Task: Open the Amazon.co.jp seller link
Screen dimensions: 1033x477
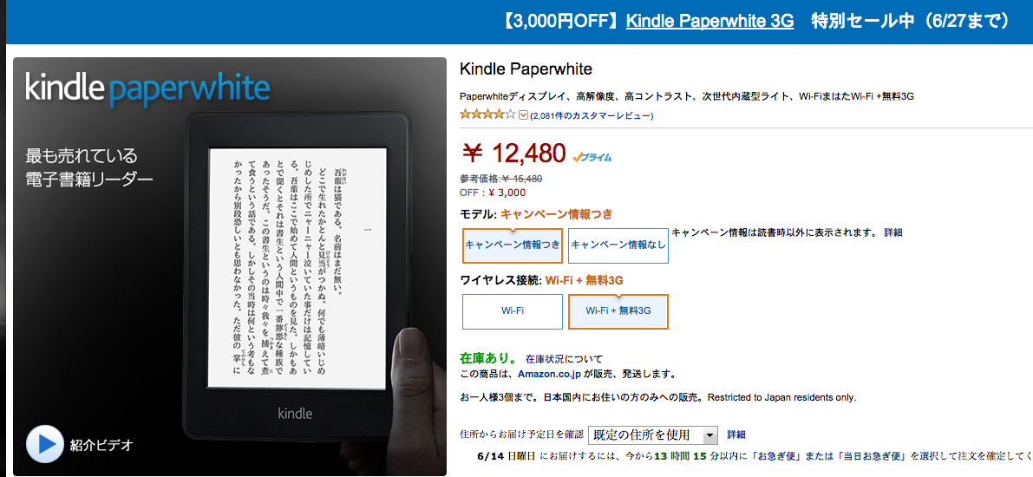Action: [549, 374]
